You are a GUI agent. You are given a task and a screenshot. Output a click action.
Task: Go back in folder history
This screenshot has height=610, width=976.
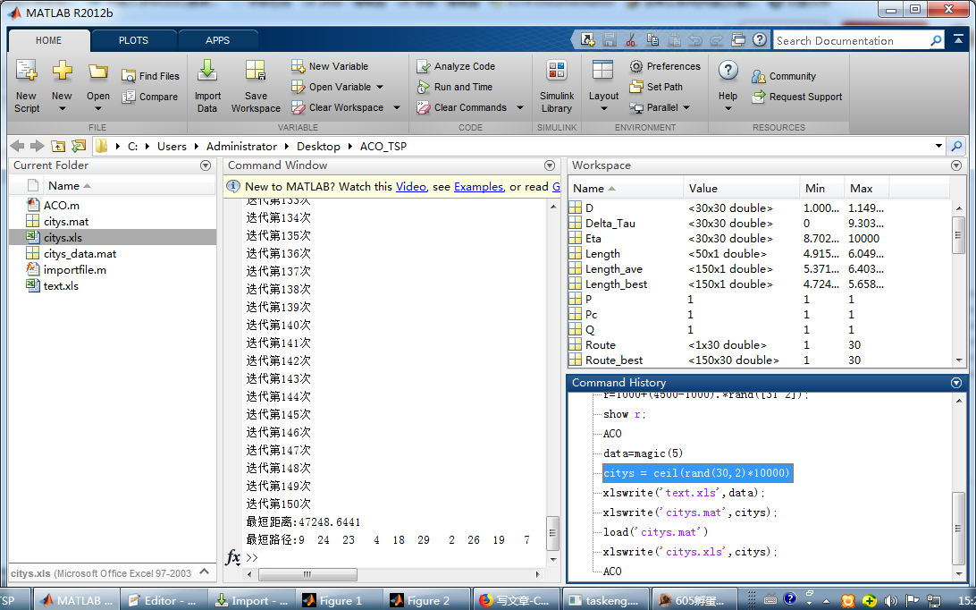(x=18, y=147)
